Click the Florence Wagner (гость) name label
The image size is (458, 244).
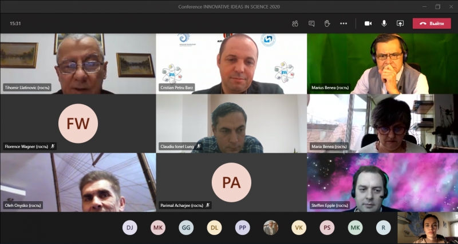[26, 146]
